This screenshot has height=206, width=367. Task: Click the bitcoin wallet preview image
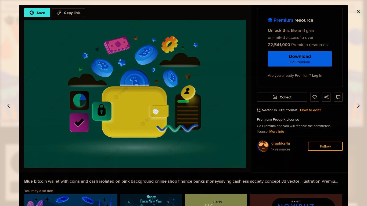pyautogui.click(x=135, y=94)
